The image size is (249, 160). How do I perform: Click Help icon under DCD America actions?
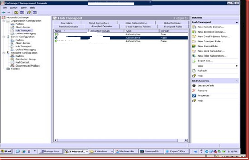tap(194, 101)
